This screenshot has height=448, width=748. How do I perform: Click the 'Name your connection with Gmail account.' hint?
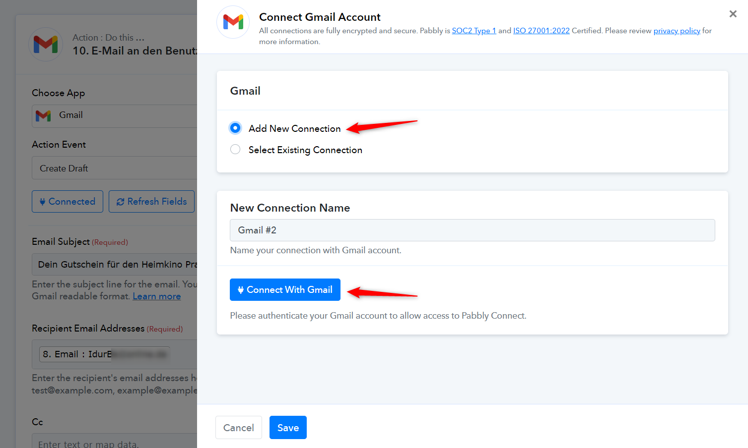316,250
